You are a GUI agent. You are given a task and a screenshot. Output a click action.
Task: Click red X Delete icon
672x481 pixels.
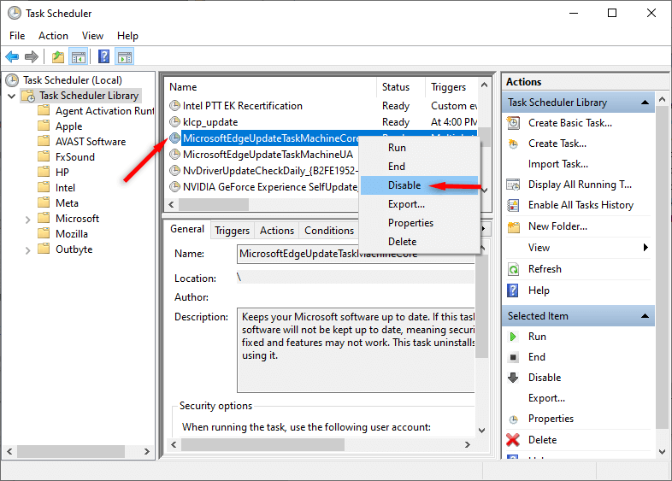click(513, 440)
